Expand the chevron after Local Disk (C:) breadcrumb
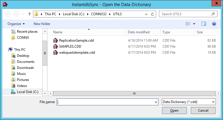 click(88, 14)
